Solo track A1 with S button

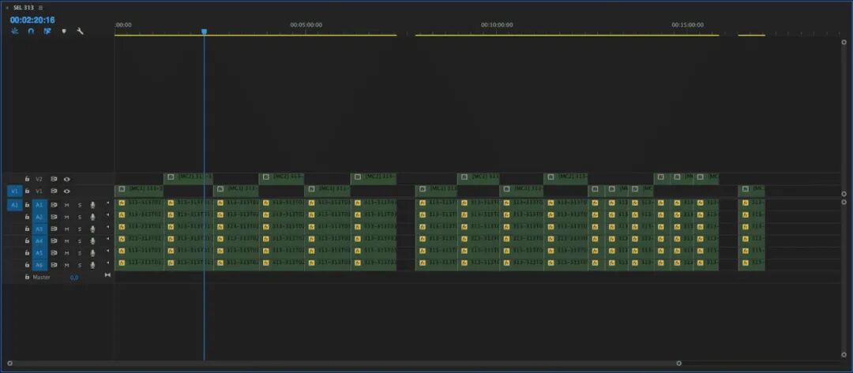point(80,205)
